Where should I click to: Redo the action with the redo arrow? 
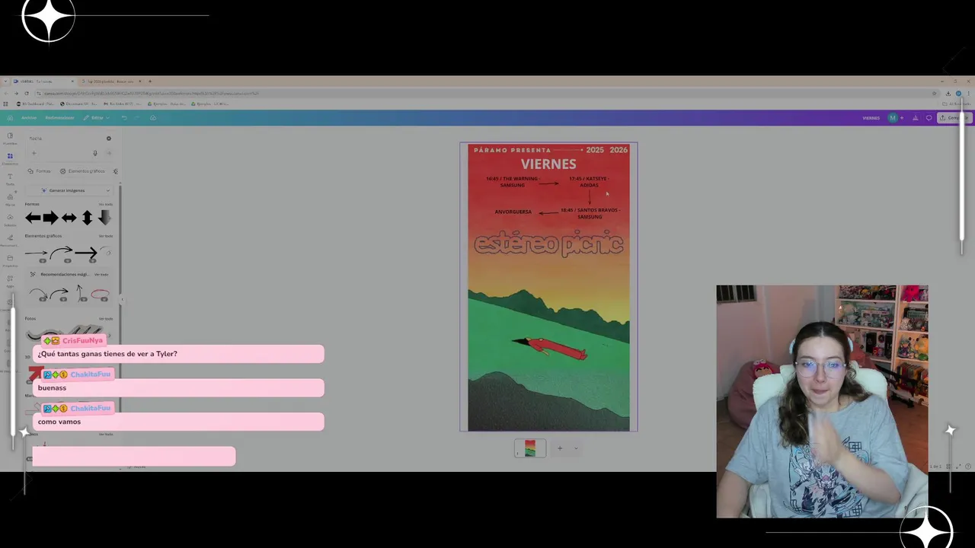pyautogui.click(x=137, y=118)
